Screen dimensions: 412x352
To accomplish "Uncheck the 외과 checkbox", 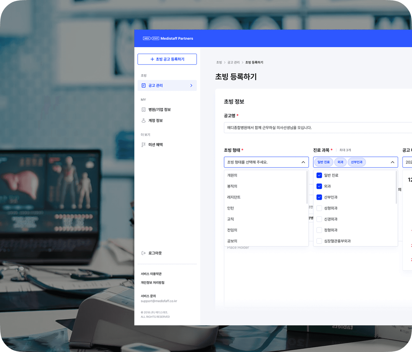I will (319, 186).
